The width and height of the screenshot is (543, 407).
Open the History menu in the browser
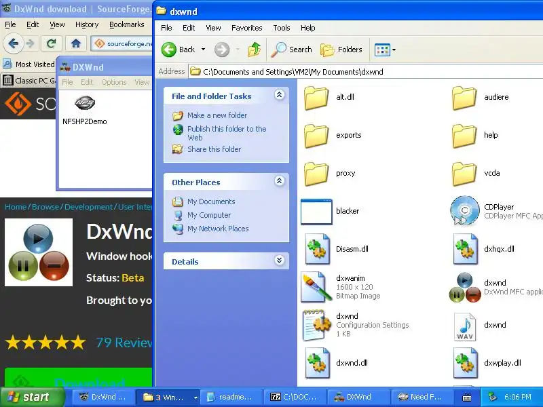pyautogui.click(x=87, y=24)
